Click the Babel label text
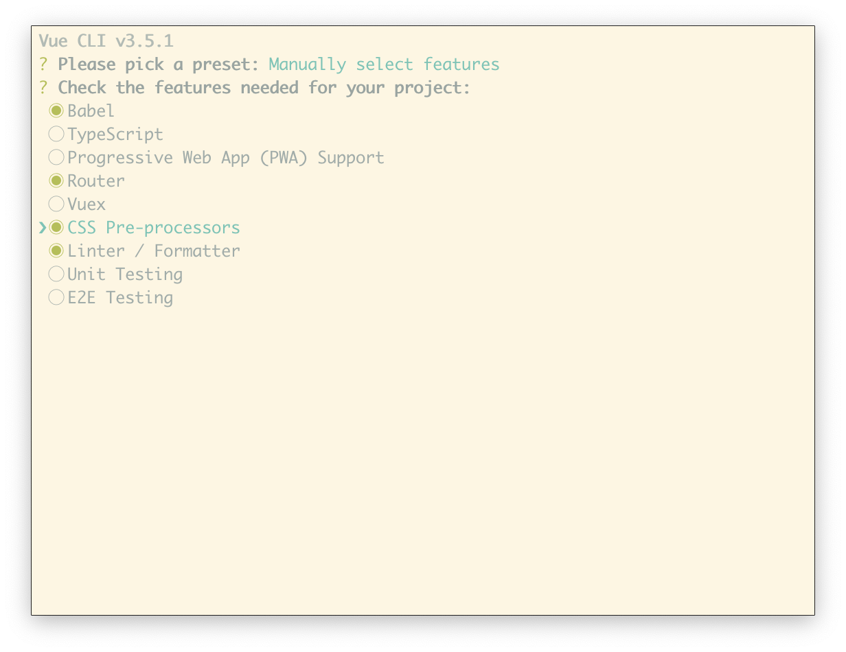The image size is (846, 652). pyautogui.click(x=91, y=110)
